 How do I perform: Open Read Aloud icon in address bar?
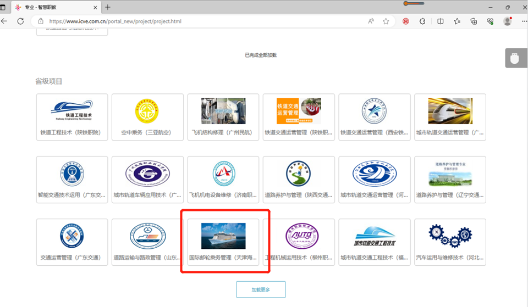pos(371,21)
